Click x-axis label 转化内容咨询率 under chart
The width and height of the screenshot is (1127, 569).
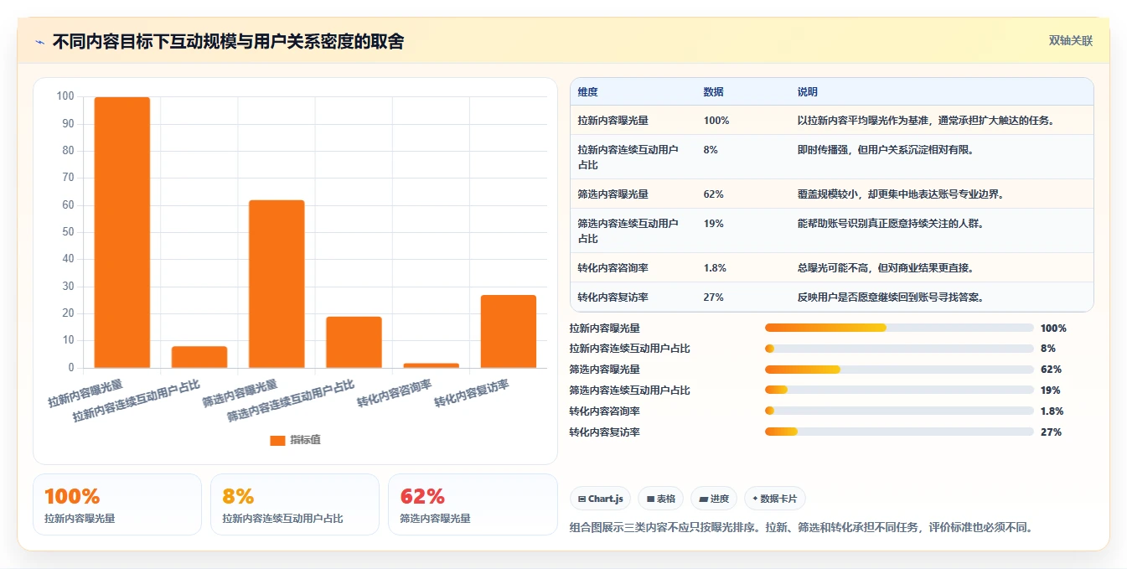coord(395,392)
